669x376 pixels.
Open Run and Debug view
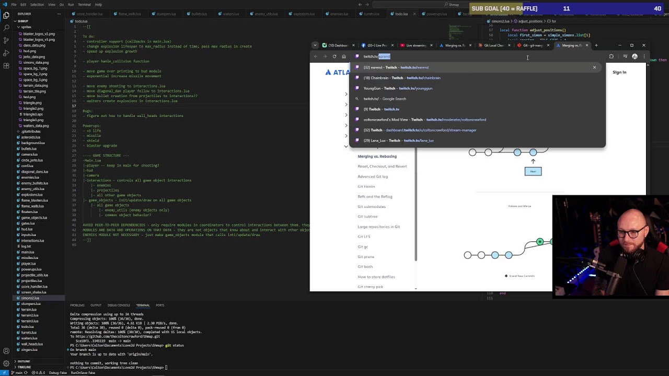click(6, 53)
